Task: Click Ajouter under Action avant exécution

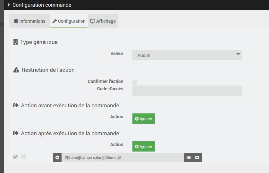Action: [x=143, y=119]
